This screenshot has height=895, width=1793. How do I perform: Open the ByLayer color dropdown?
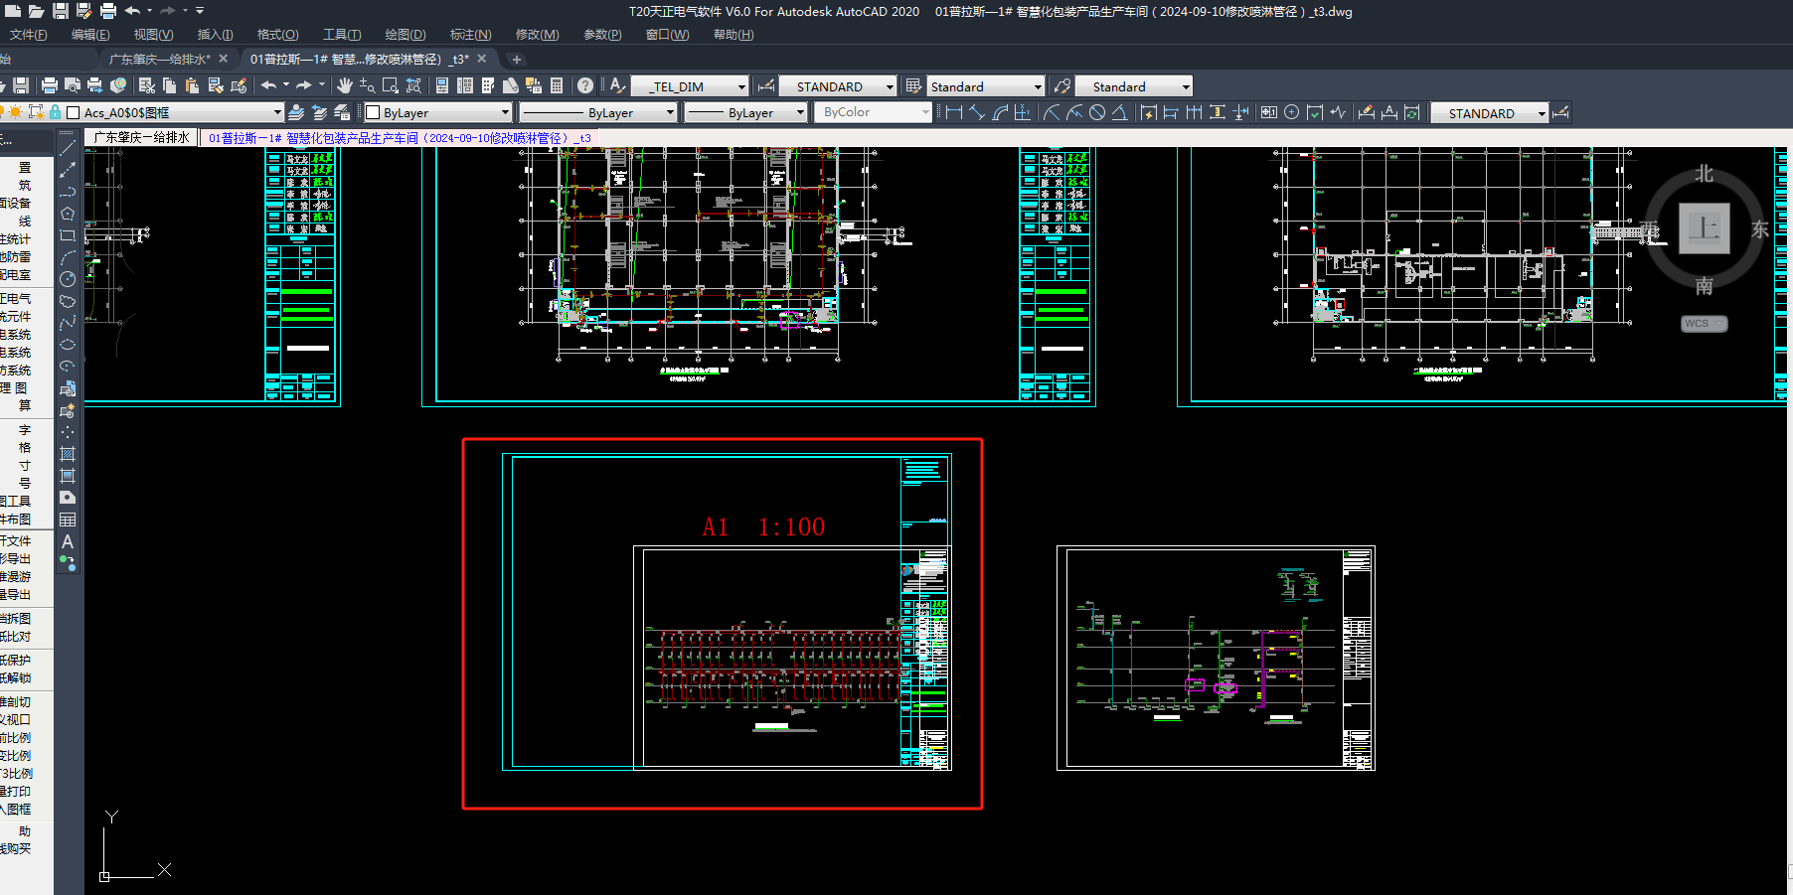[505, 112]
